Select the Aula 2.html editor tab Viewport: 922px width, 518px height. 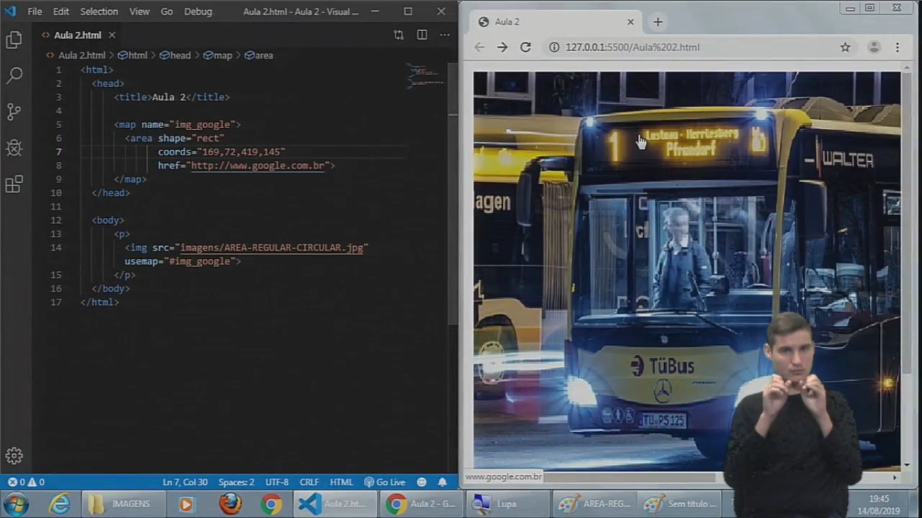pyautogui.click(x=77, y=35)
